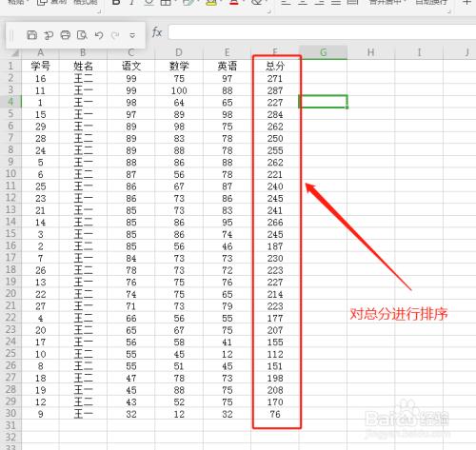Click the Save icon in quick access toolbar
The image size is (476, 450).
click(x=31, y=35)
